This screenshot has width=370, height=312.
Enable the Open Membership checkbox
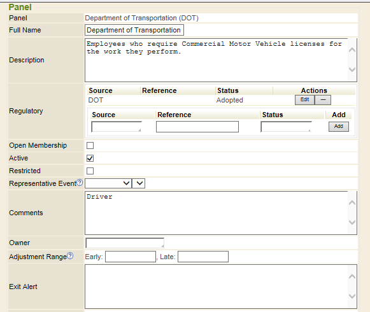pos(90,145)
